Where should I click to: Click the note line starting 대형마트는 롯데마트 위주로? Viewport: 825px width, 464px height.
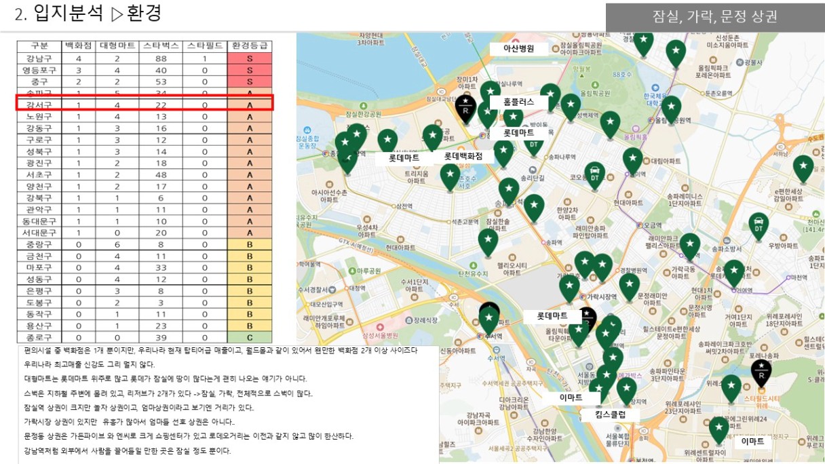pos(165,379)
